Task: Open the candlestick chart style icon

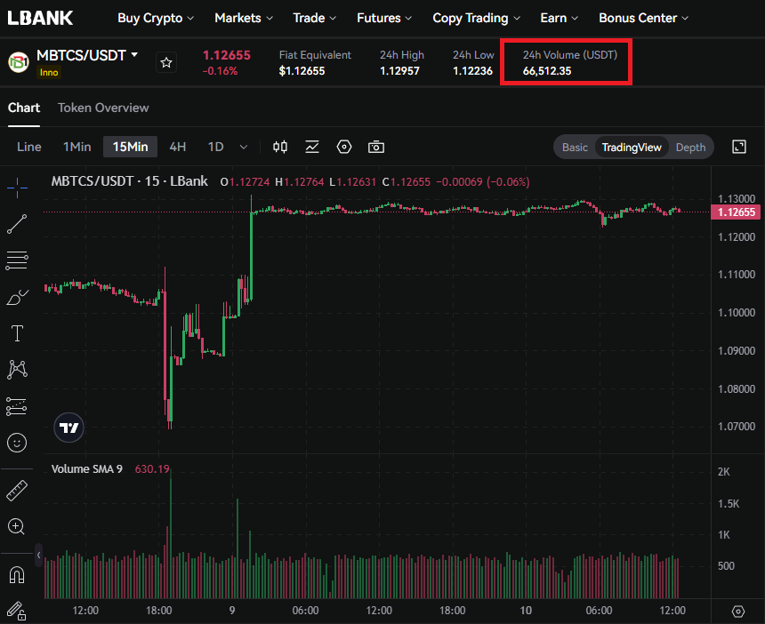Action: click(x=280, y=147)
